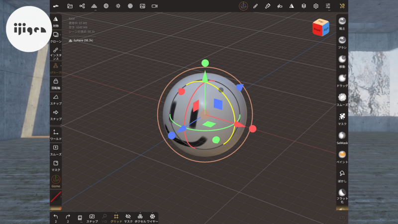Toggle the グリッド grid display
This screenshot has height=224, width=398.
(x=116, y=218)
